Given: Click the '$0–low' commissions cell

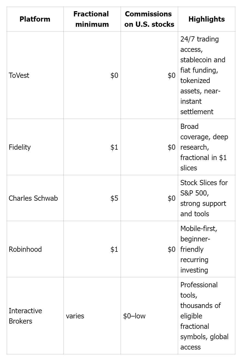Looking at the screenshot, I should pos(134,316).
